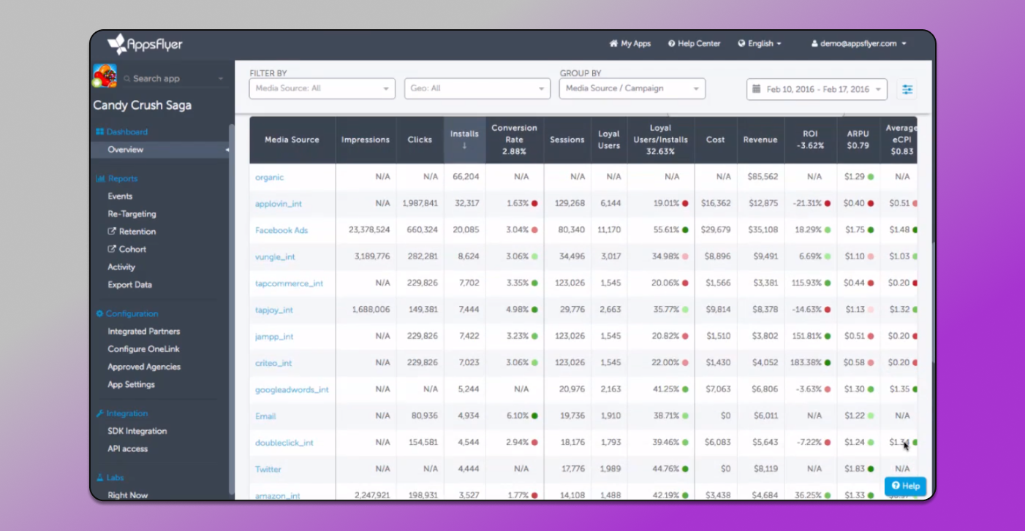Open the demo@appsflyer.com account menu
This screenshot has width=1025, height=531.
click(x=859, y=44)
